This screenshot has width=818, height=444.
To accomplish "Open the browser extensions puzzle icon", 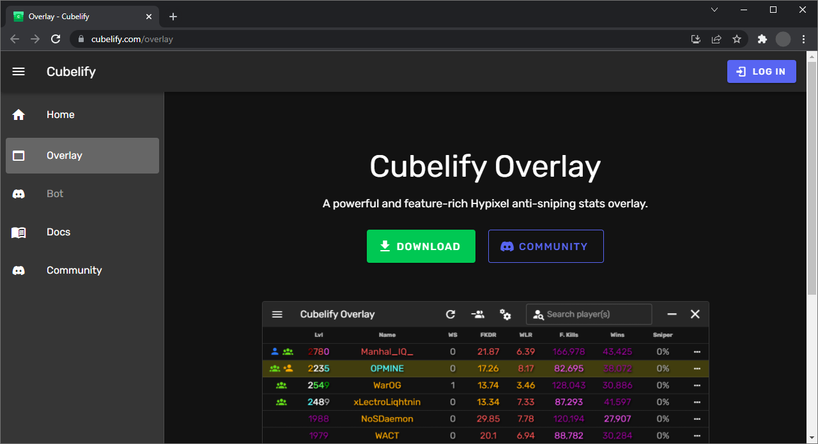I will pyautogui.click(x=762, y=39).
